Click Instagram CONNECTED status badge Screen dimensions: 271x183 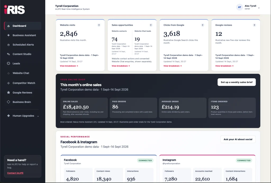pos(244,160)
